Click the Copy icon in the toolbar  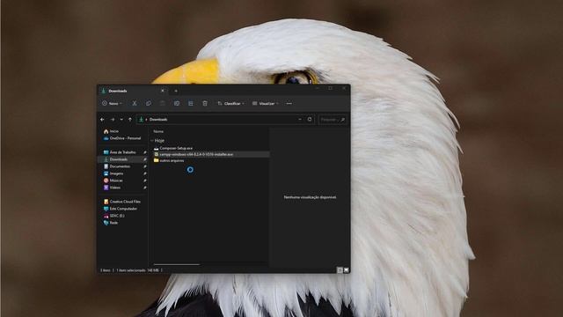tap(149, 104)
